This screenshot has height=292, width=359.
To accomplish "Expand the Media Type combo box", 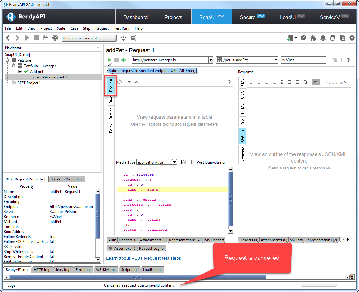I will [x=174, y=162].
